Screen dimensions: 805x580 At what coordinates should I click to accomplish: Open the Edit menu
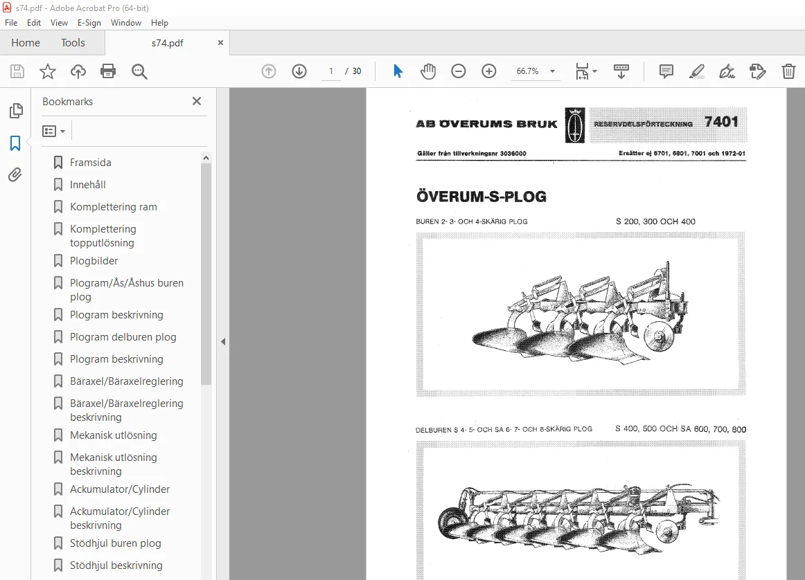[34, 23]
